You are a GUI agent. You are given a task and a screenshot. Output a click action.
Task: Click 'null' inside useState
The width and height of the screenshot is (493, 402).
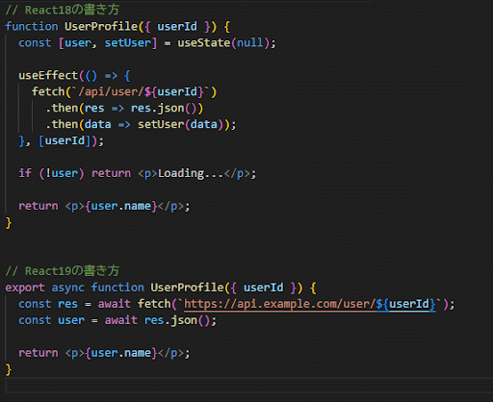point(249,42)
